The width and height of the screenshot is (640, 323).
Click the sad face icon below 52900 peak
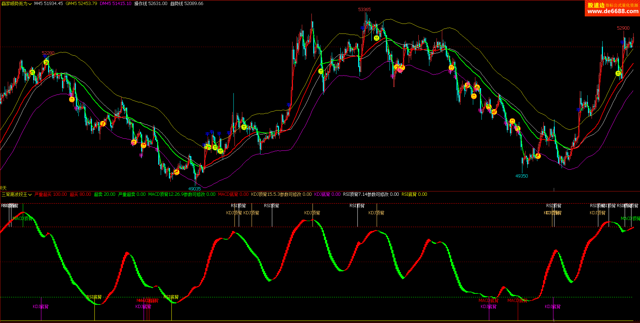tap(618, 73)
